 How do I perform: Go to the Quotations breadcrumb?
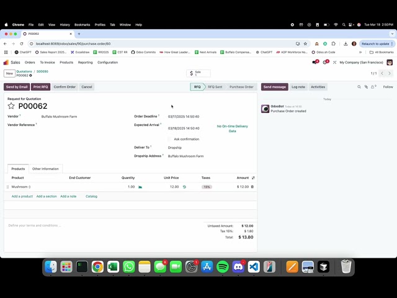(x=24, y=71)
